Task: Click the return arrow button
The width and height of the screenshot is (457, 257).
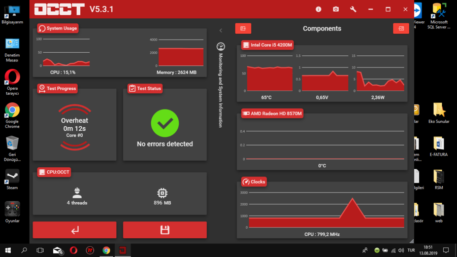Action: [x=75, y=230]
